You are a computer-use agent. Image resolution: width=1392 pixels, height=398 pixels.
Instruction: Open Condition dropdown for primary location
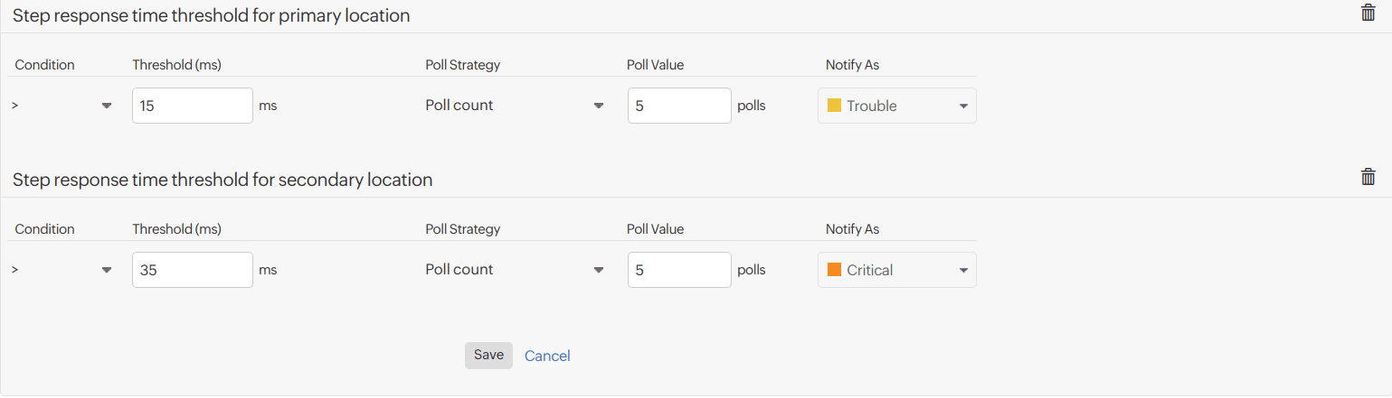point(62,106)
